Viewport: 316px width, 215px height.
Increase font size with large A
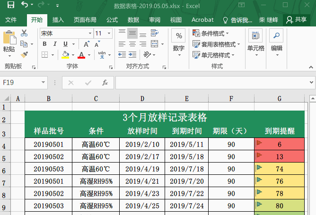(87, 44)
